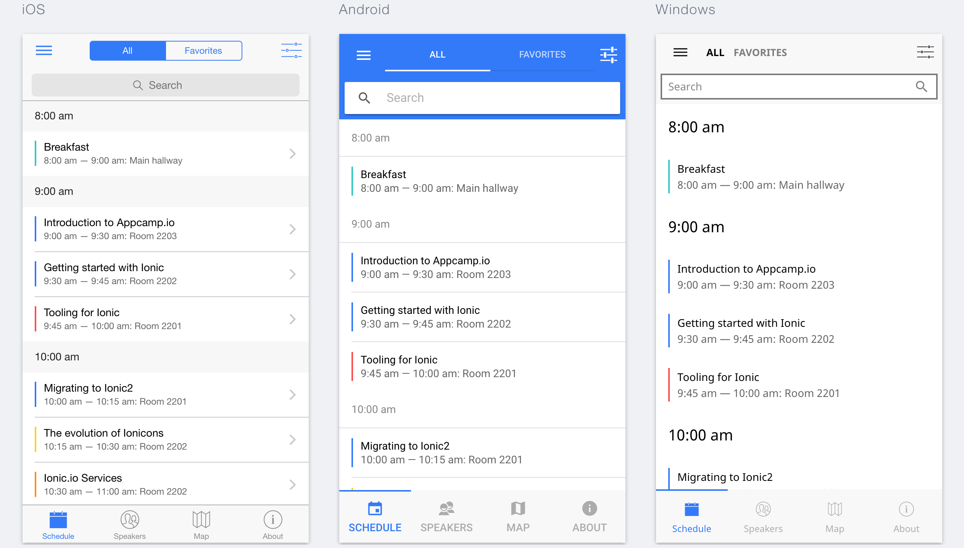Open the Windows About info icon
This screenshot has height=548, width=964.
[906, 509]
